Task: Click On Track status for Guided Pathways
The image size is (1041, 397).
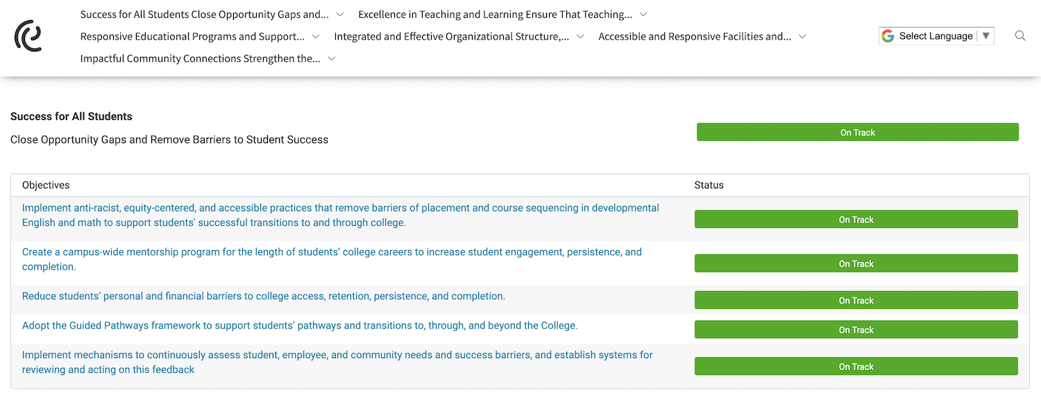Action: [x=856, y=330]
